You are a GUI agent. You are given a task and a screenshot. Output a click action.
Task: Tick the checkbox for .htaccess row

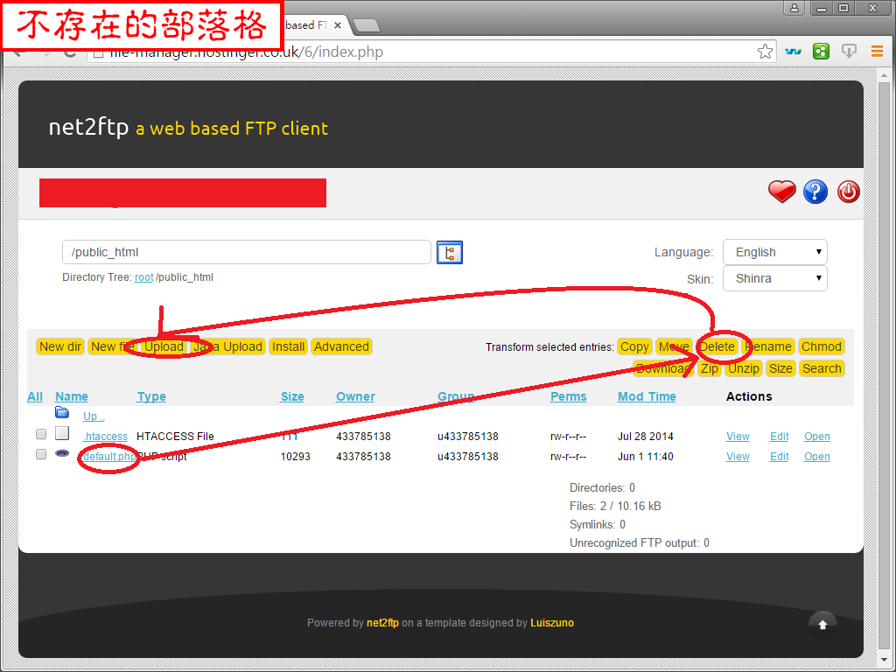40,434
